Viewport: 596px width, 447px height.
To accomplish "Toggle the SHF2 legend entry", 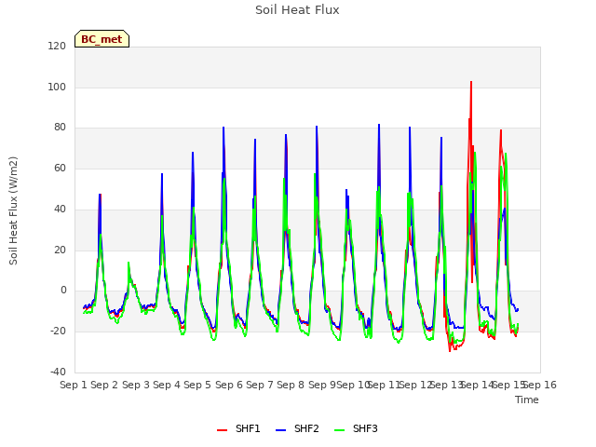I will coord(297,428).
